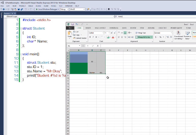
Task: Open Merge & Center dropdown arrow
Action: 152,37
